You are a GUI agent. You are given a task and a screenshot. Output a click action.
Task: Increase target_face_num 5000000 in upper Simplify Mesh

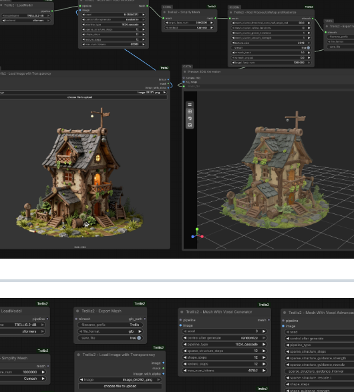(x=212, y=23)
